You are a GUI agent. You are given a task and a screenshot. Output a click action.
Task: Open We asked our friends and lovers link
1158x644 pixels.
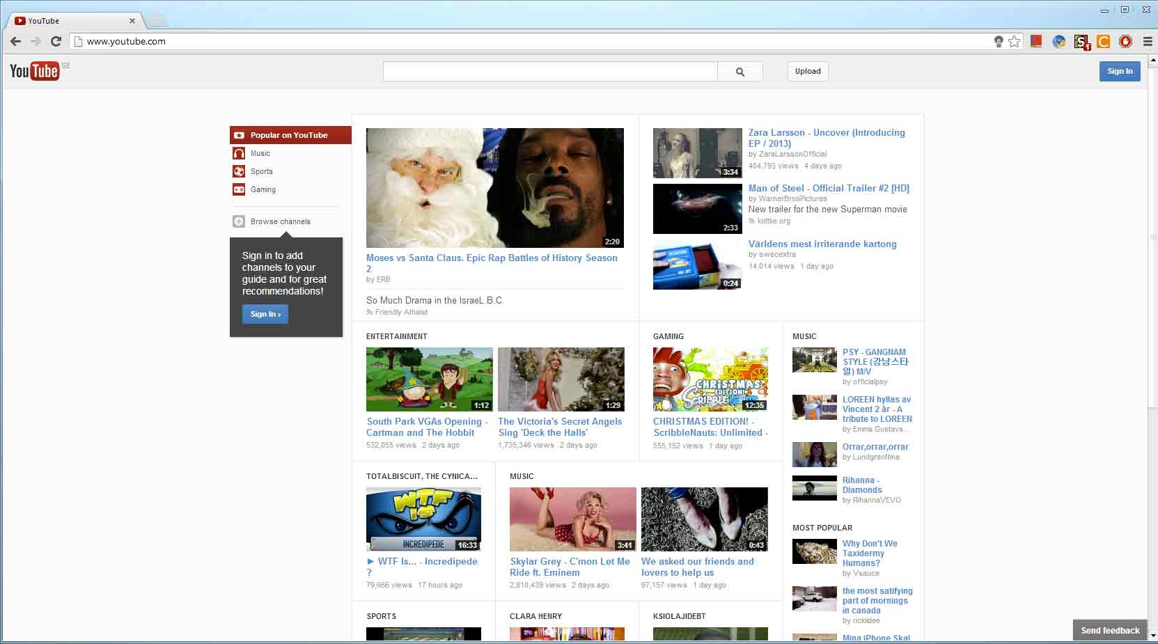click(x=697, y=567)
